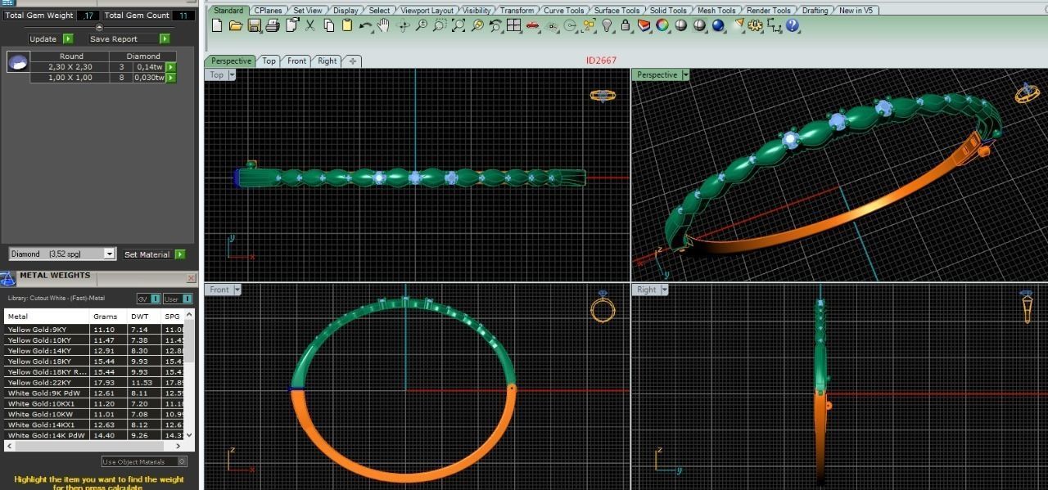
Task: Open the Top viewport title dropdown arrow
Action: pos(233,74)
